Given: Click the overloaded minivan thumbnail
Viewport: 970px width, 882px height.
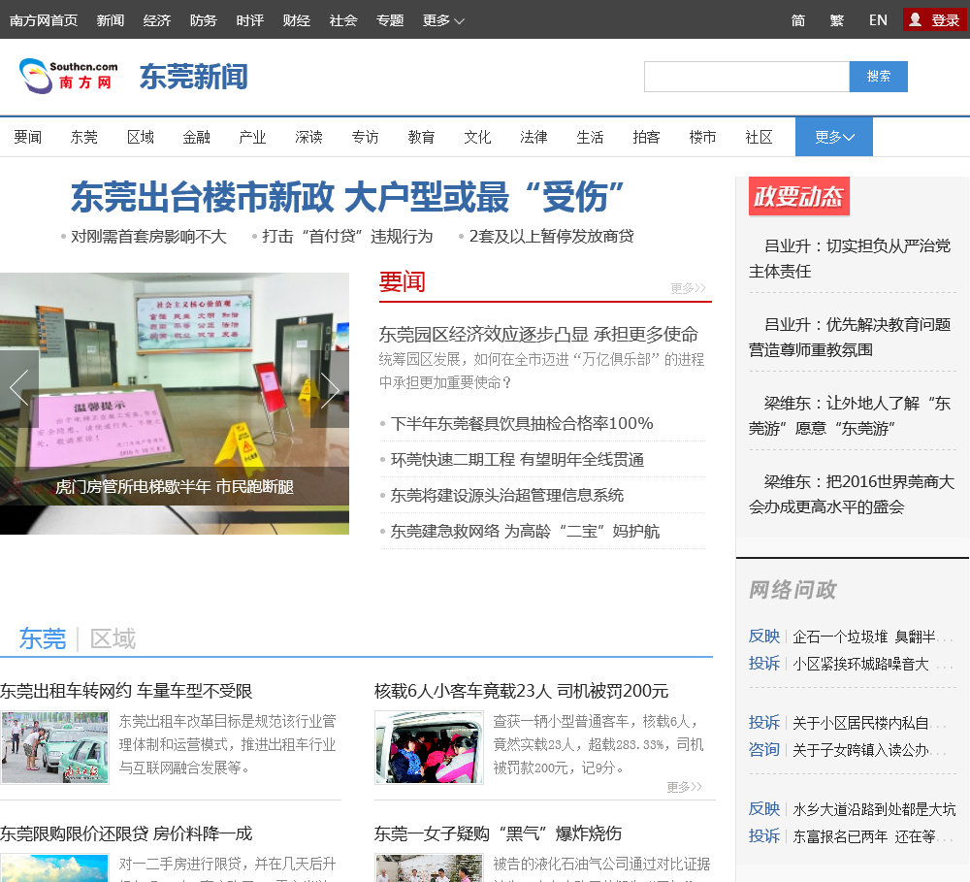Looking at the screenshot, I should tap(429, 748).
